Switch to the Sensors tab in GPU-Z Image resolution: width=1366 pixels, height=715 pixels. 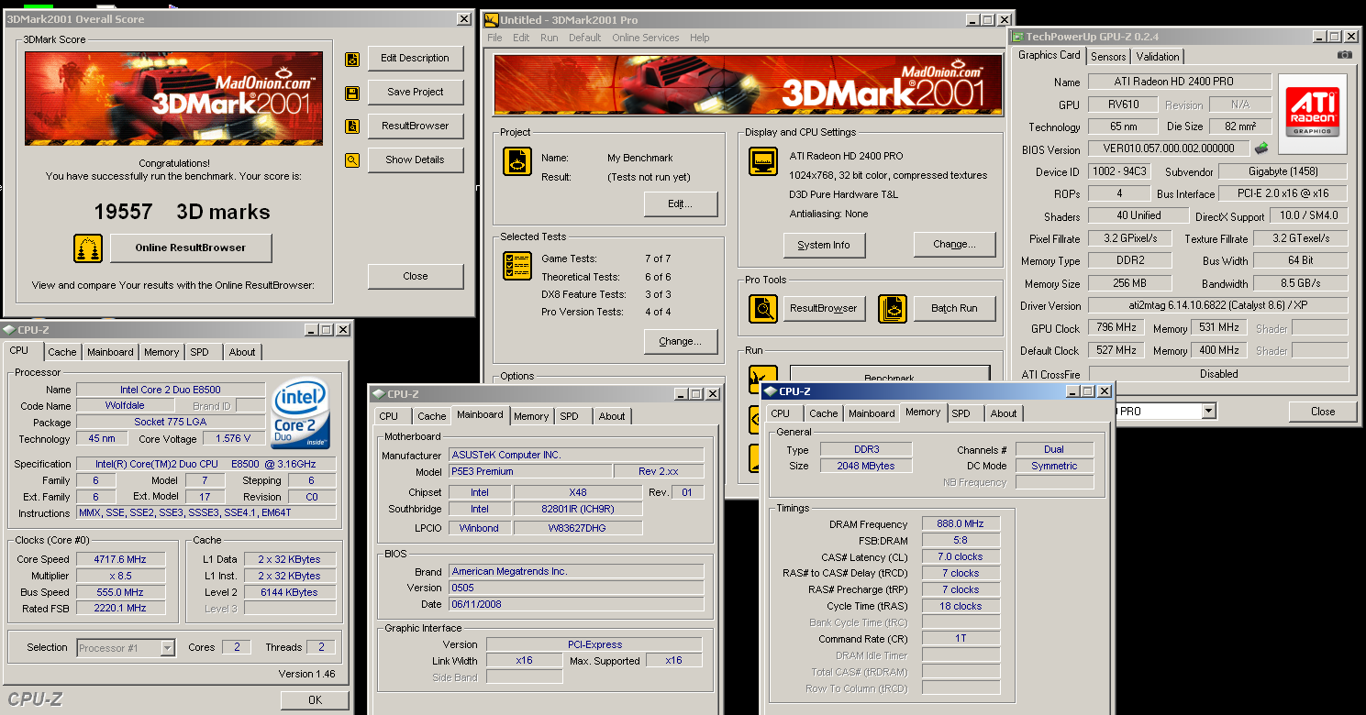click(1108, 56)
